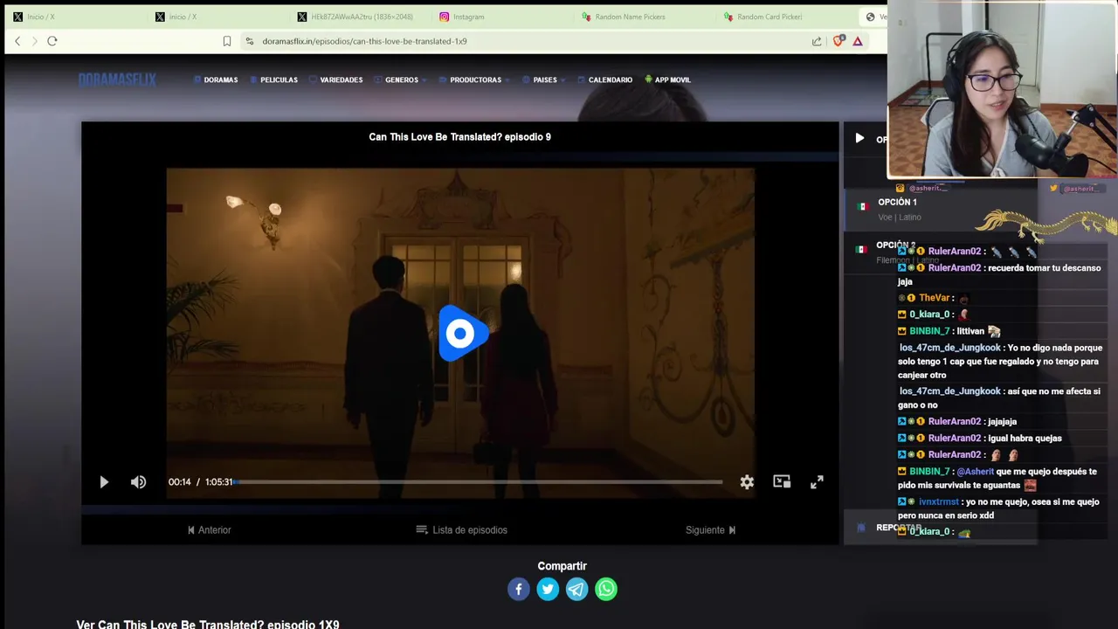Click the site info icon in address bar
This screenshot has height=629, width=1118.
pyautogui.click(x=250, y=41)
